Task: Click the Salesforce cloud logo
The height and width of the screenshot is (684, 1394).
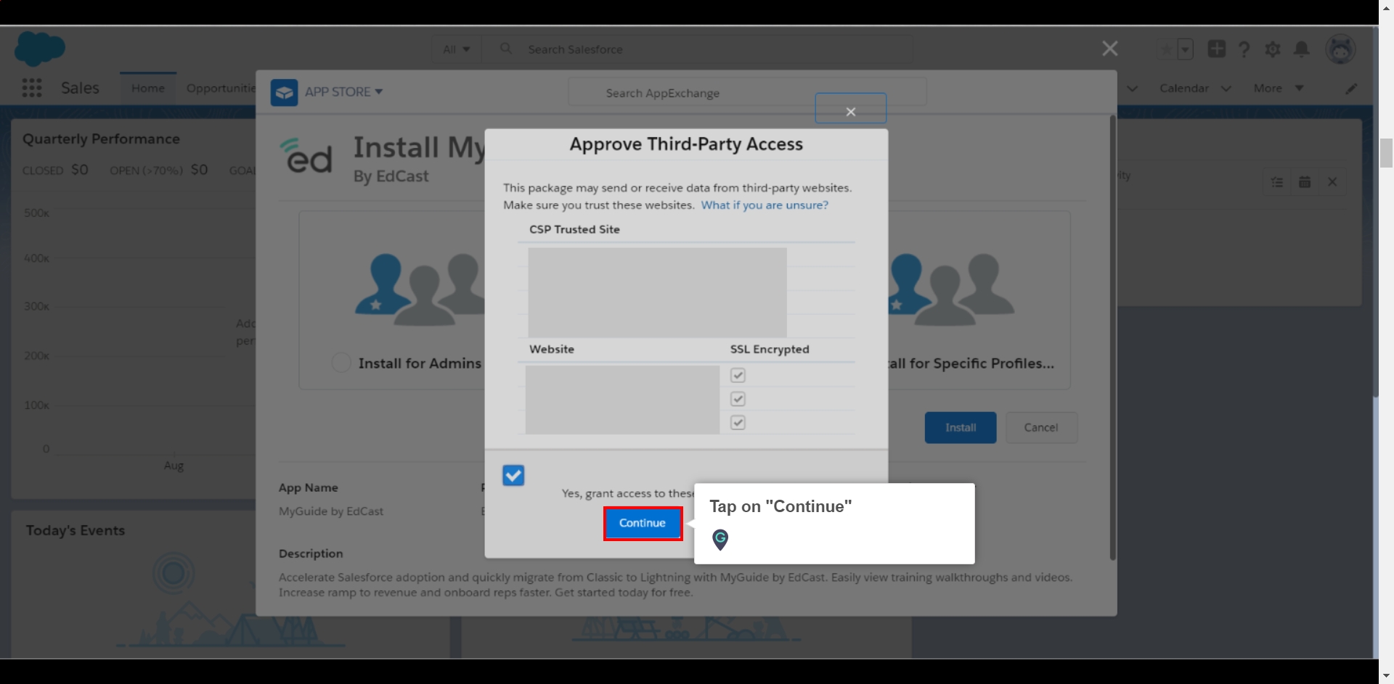Action: point(40,49)
